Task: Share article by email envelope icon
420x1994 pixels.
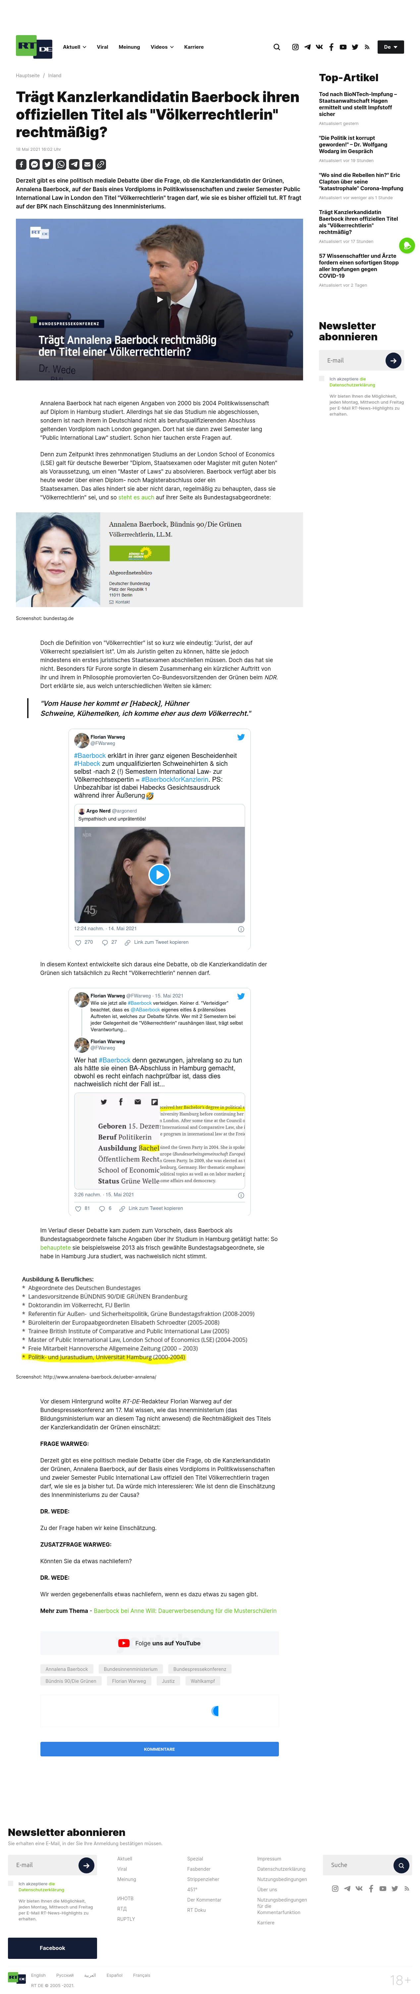Action: [x=87, y=164]
